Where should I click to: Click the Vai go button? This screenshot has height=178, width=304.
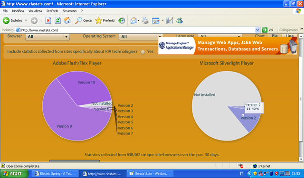tap(268, 30)
